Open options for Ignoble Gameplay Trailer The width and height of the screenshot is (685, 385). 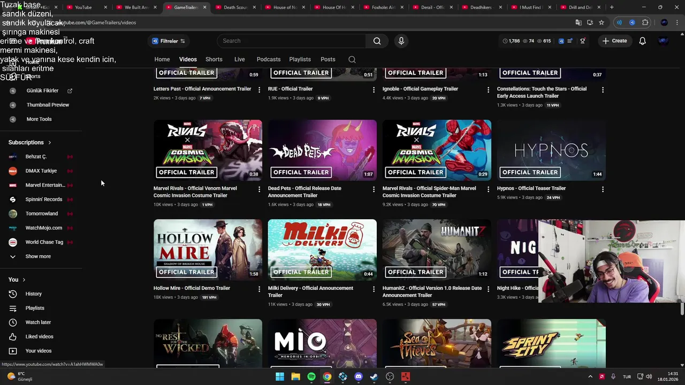pos(488,90)
